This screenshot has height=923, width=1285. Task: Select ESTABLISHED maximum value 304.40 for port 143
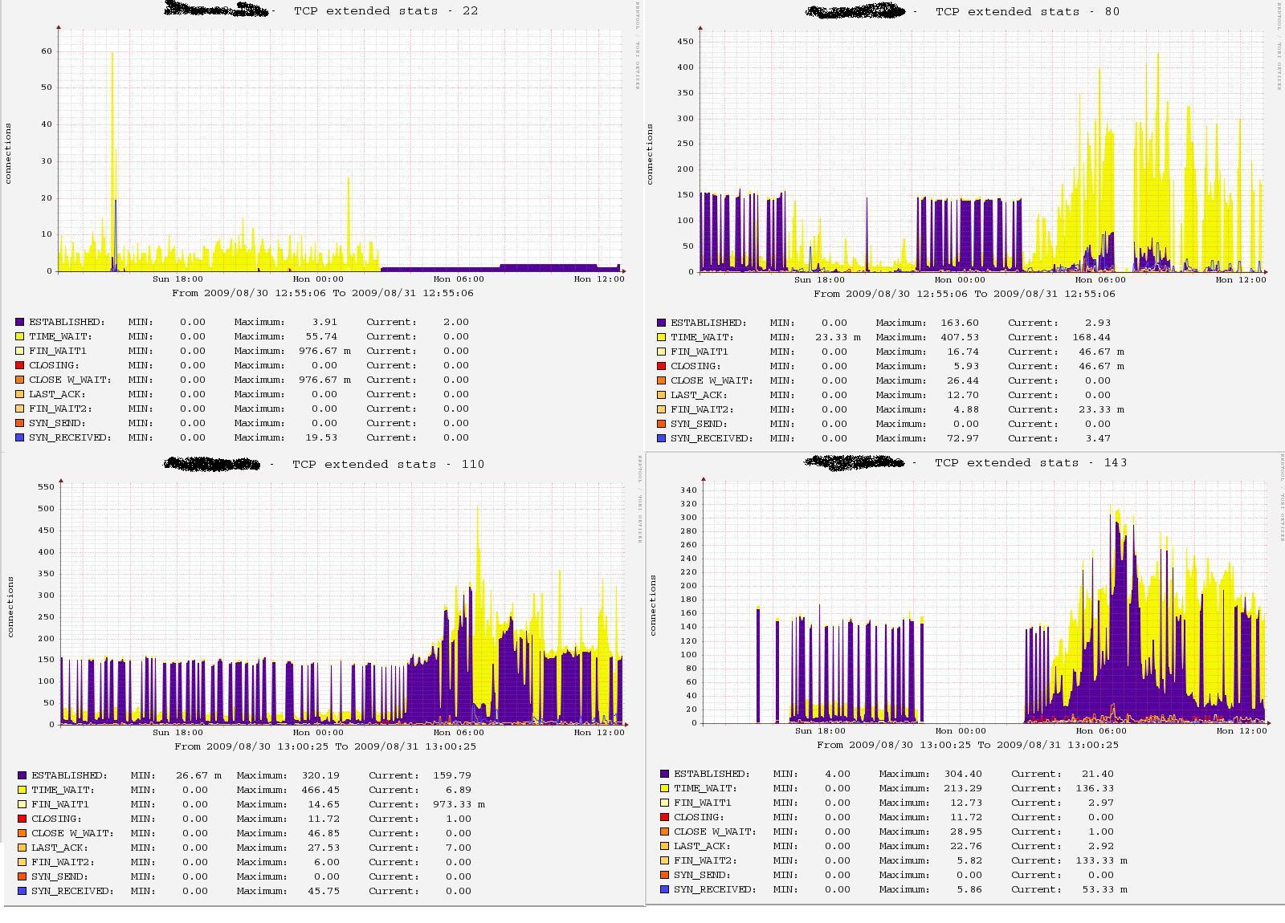963,774
